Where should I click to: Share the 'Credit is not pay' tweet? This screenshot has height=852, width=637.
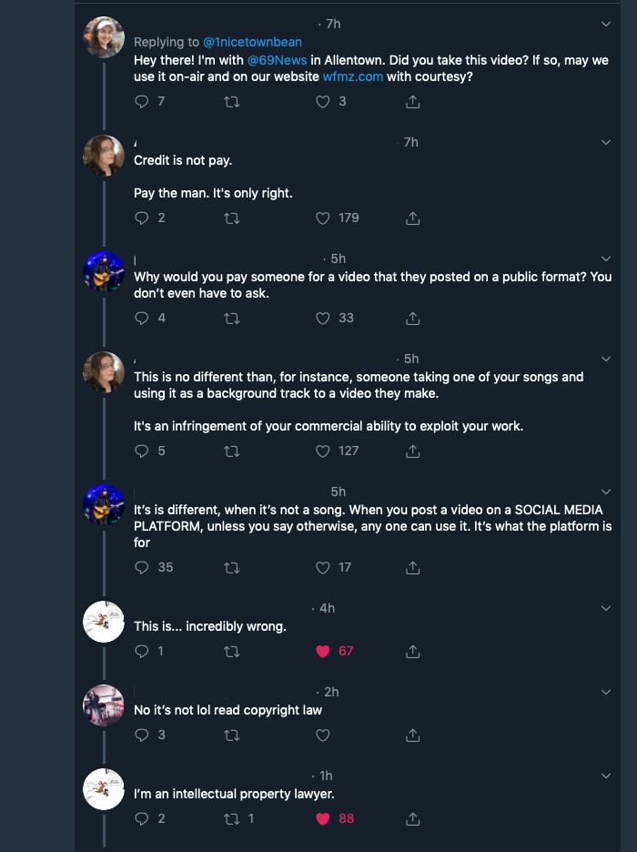pyautogui.click(x=413, y=218)
